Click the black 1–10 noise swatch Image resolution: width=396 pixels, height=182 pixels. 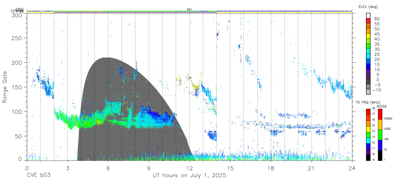(380, 155)
